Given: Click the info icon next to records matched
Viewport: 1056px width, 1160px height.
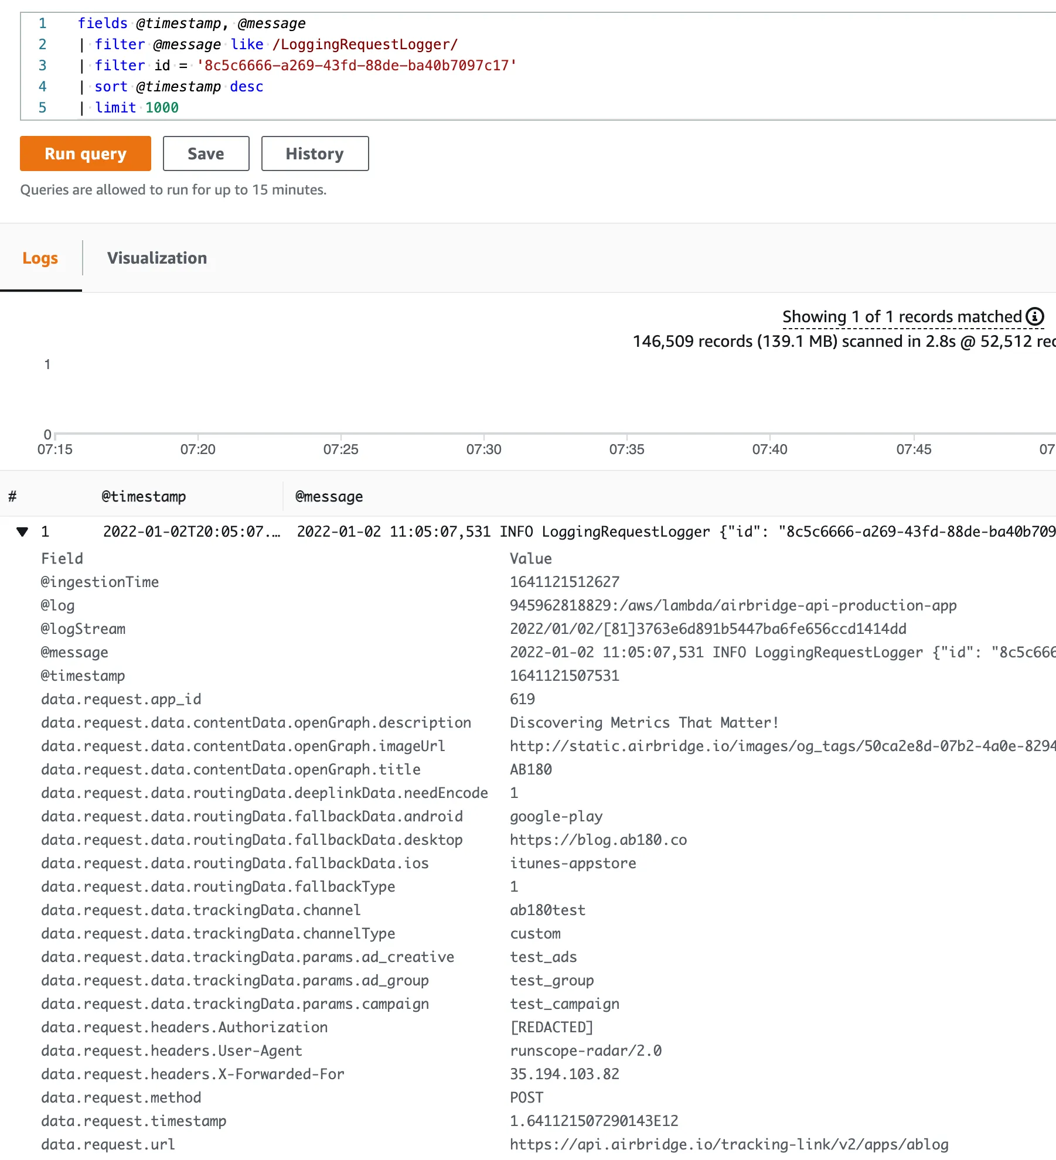Looking at the screenshot, I should pyautogui.click(x=1035, y=316).
